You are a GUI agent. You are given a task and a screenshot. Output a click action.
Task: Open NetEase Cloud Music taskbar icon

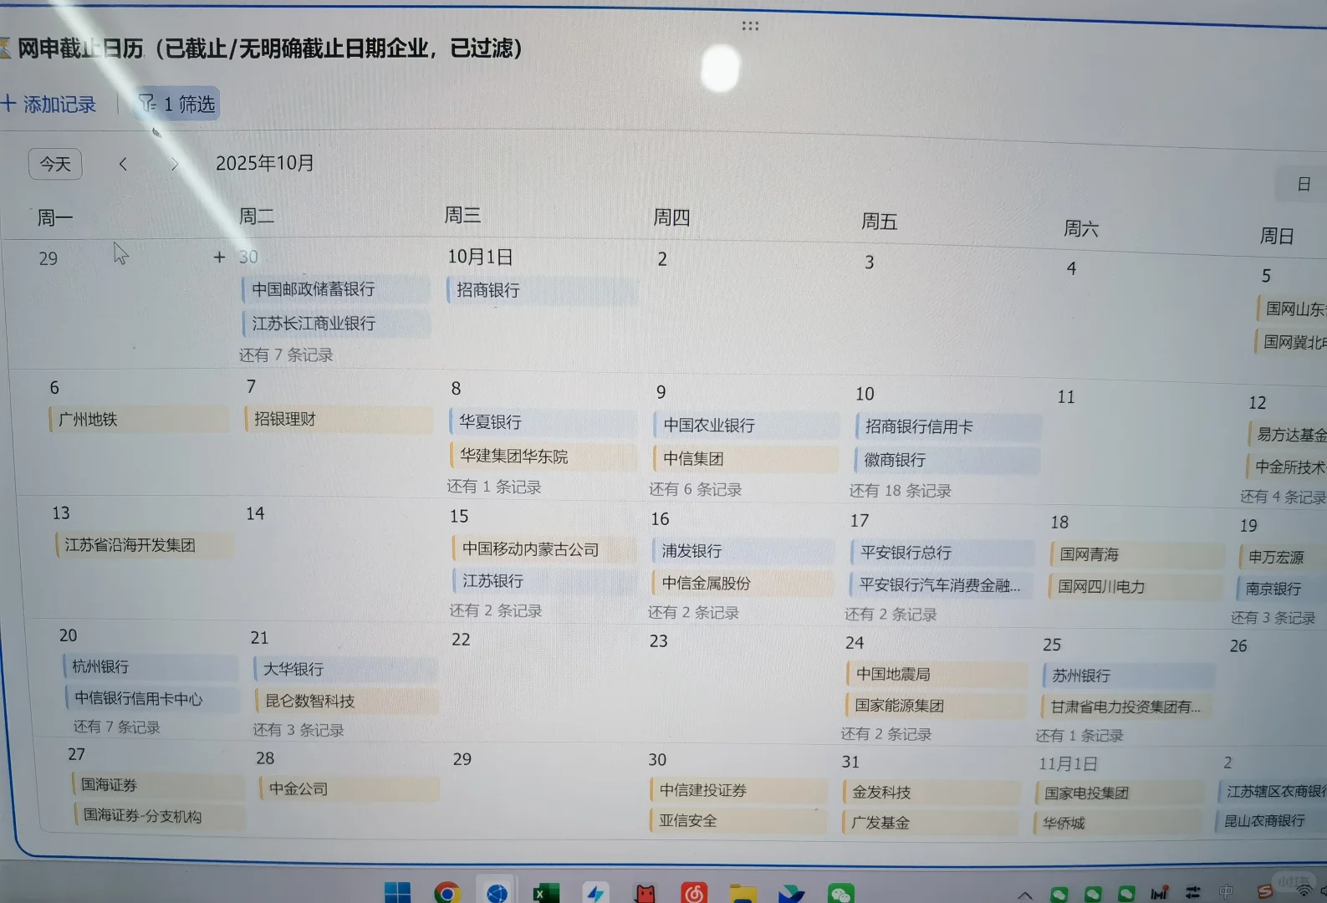tap(694, 894)
